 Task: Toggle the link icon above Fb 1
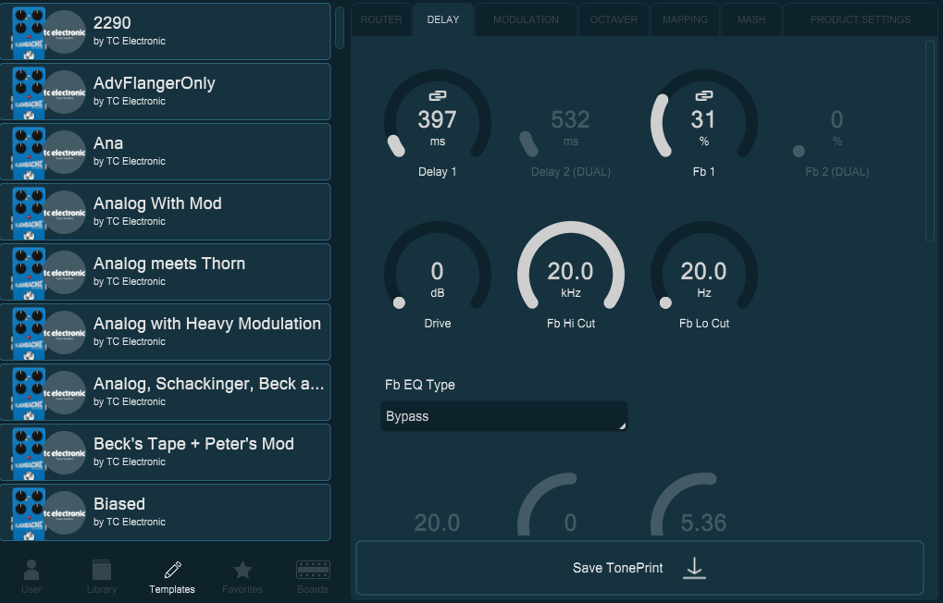(703, 95)
